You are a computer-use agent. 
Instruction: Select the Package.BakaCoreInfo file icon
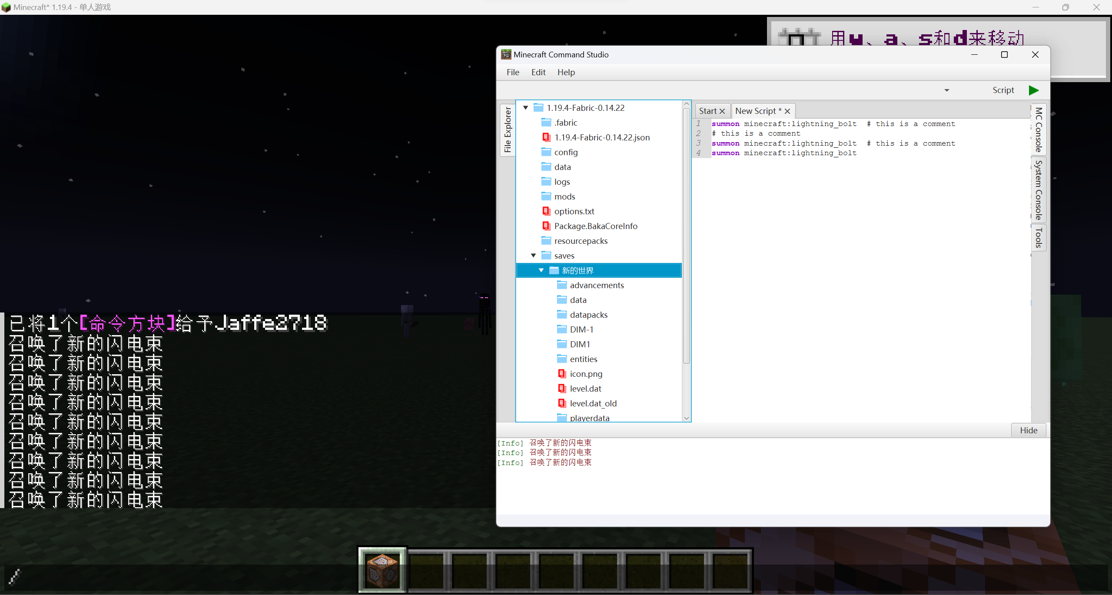546,226
